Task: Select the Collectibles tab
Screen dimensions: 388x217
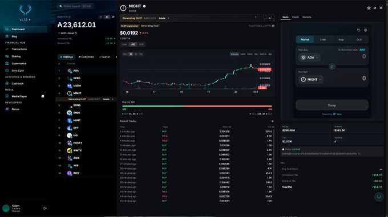Action: pyautogui.click(x=86, y=57)
